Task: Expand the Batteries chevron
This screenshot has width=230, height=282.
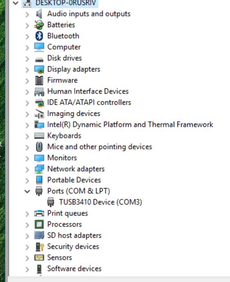Action: click(28, 26)
